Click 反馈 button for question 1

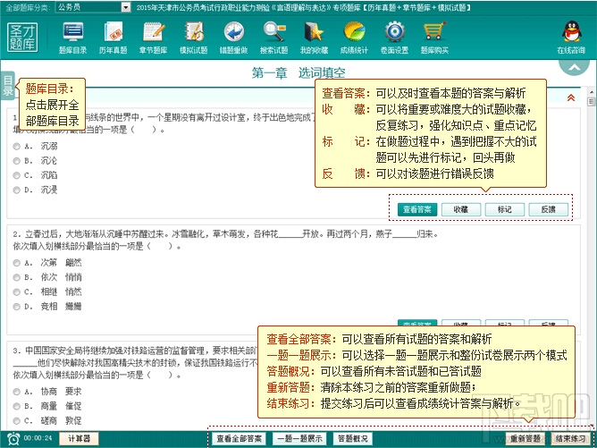point(548,209)
